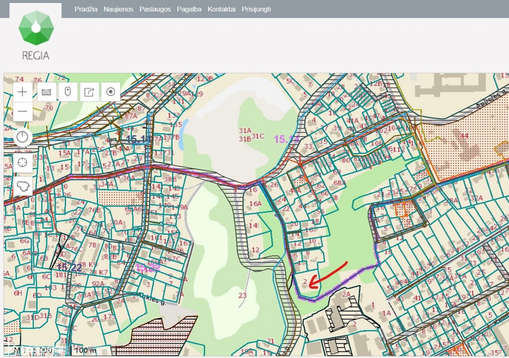Viewport: 509px width, 358px height.
Task: Follow the Kontaktai link
Action: (221, 9)
